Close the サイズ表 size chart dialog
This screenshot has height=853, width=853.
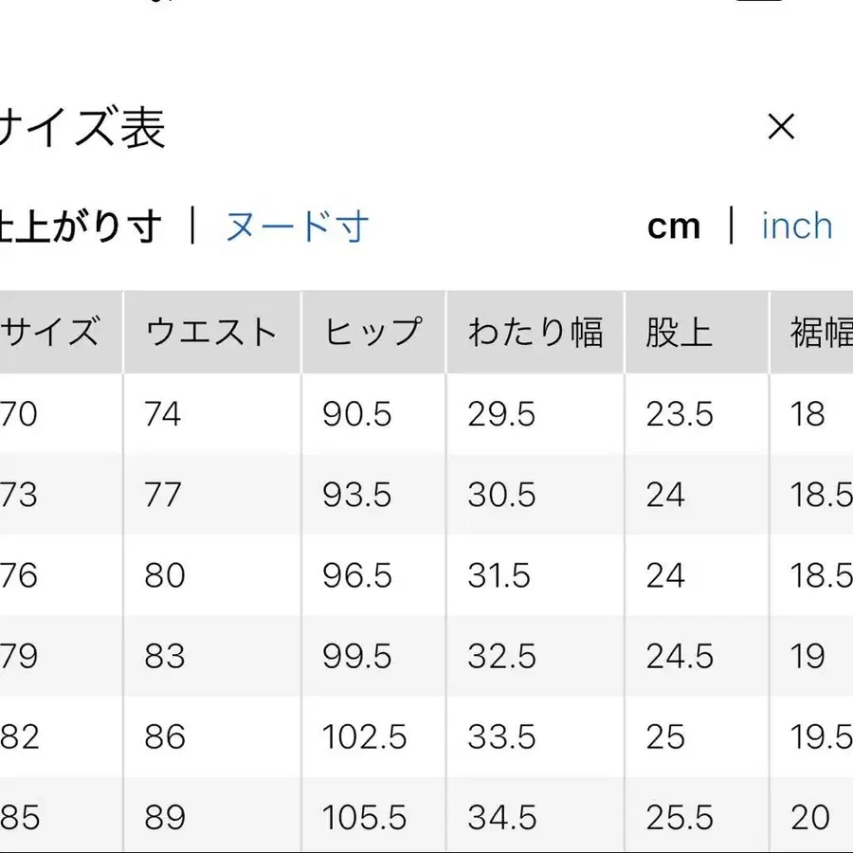tap(780, 126)
